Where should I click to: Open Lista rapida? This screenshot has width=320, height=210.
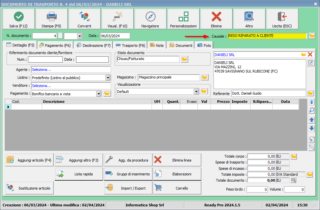coord(79,174)
